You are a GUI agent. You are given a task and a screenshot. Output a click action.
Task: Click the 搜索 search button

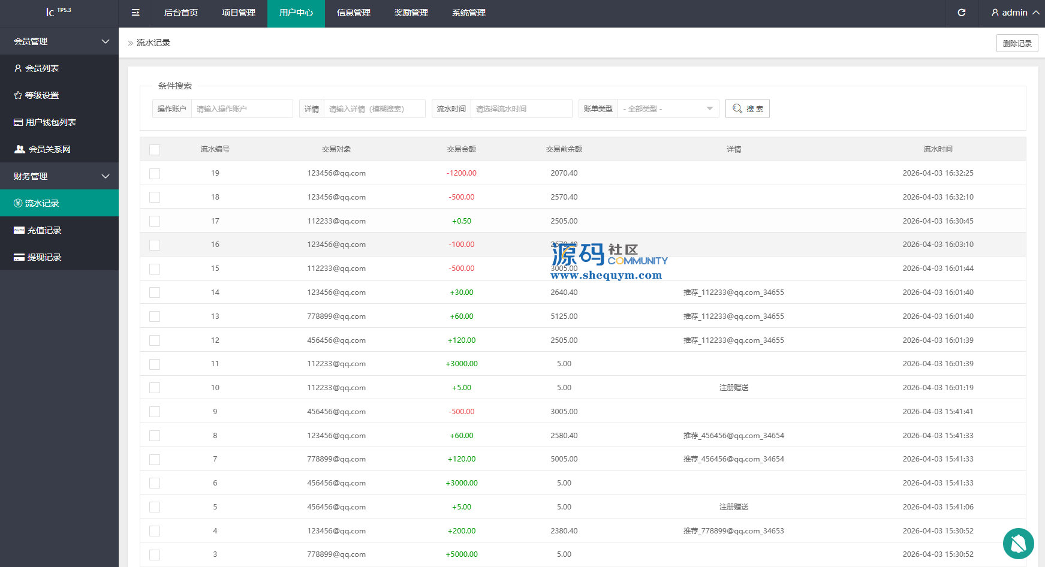pos(747,108)
